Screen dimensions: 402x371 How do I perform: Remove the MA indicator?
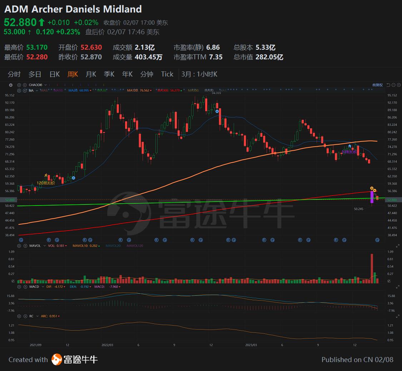point(25,90)
